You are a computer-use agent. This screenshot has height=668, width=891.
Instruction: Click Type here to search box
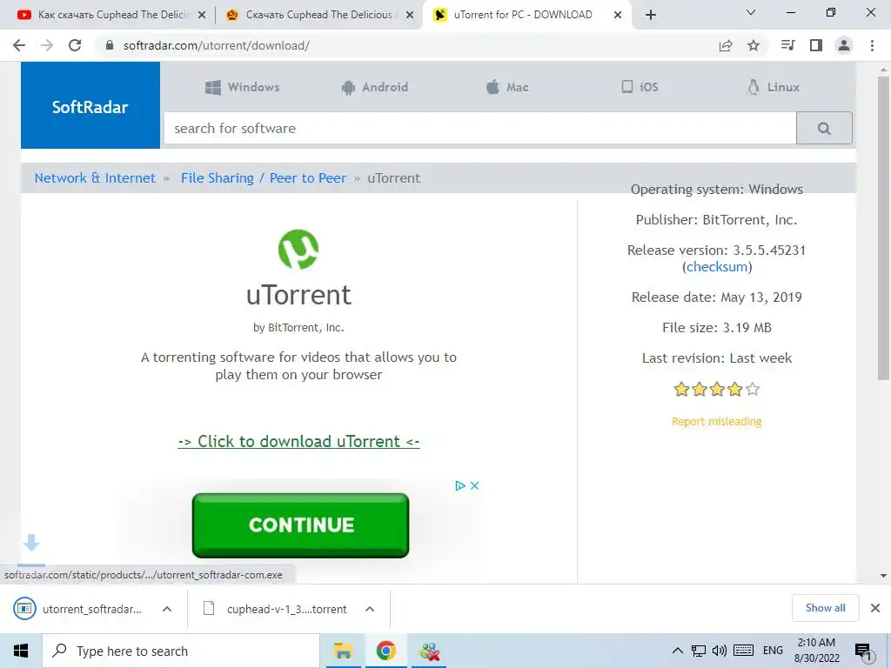coord(181,651)
